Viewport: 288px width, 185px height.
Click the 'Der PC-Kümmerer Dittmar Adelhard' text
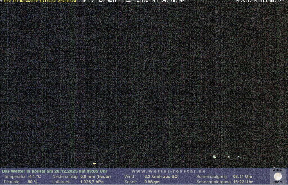(40, 1)
